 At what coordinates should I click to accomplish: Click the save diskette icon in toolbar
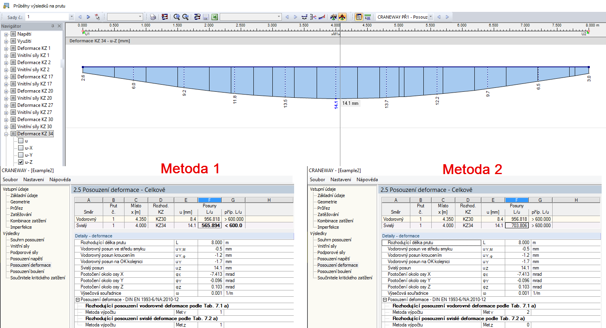[x=206, y=17]
